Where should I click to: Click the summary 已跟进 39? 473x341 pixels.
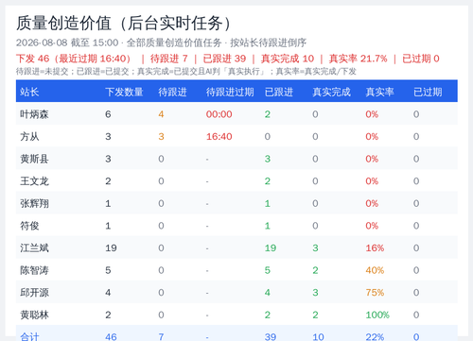(224, 59)
